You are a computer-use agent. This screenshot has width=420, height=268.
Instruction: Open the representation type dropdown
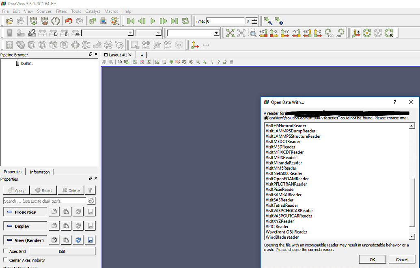coord(193,33)
